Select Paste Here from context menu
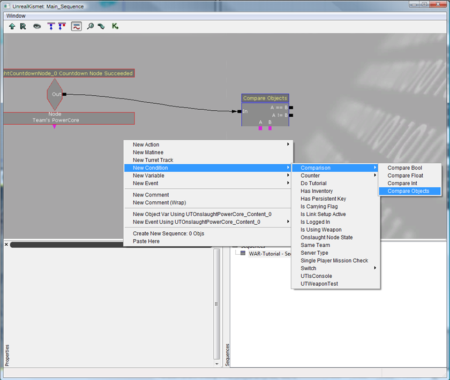 coord(208,241)
